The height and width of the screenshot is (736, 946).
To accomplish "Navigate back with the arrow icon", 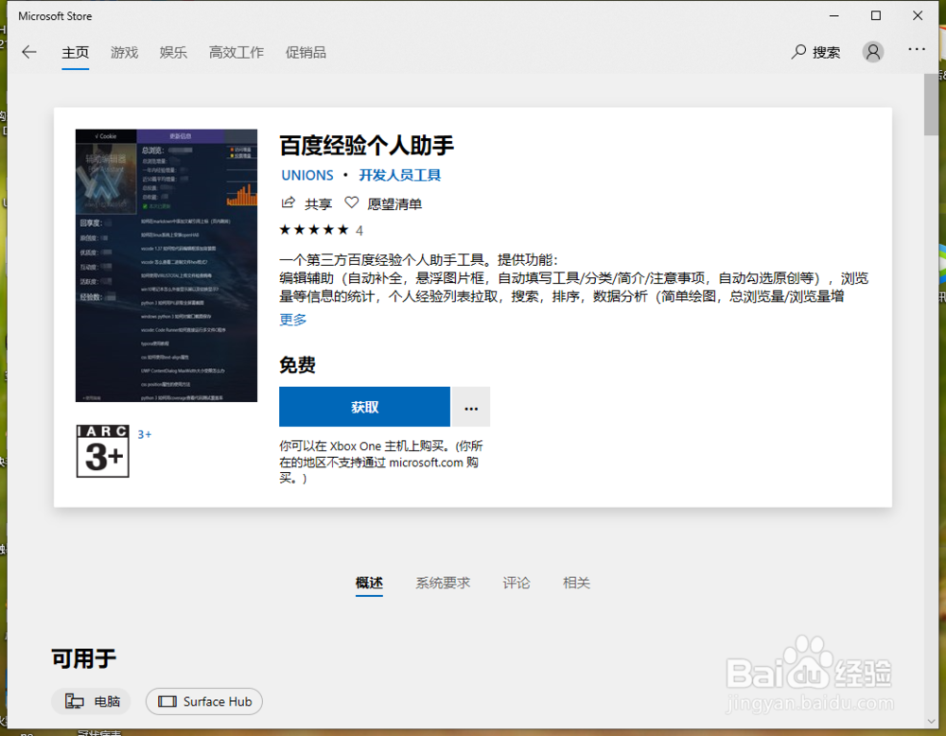I will tap(28, 52).
